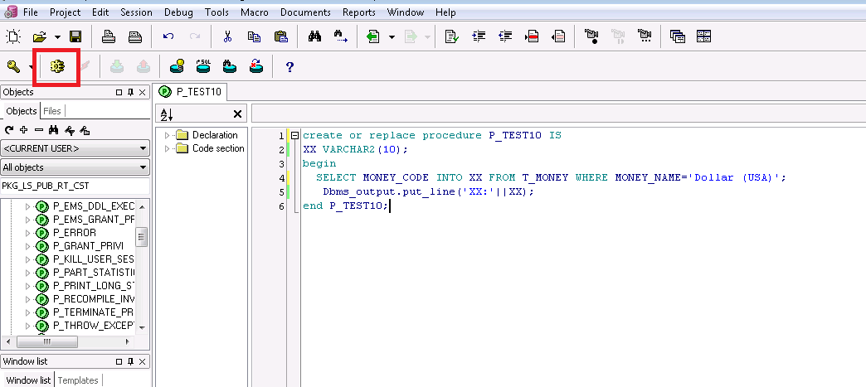
Task: Click the minus icon in Objects toolbar
Action: (x=39, y=130)
